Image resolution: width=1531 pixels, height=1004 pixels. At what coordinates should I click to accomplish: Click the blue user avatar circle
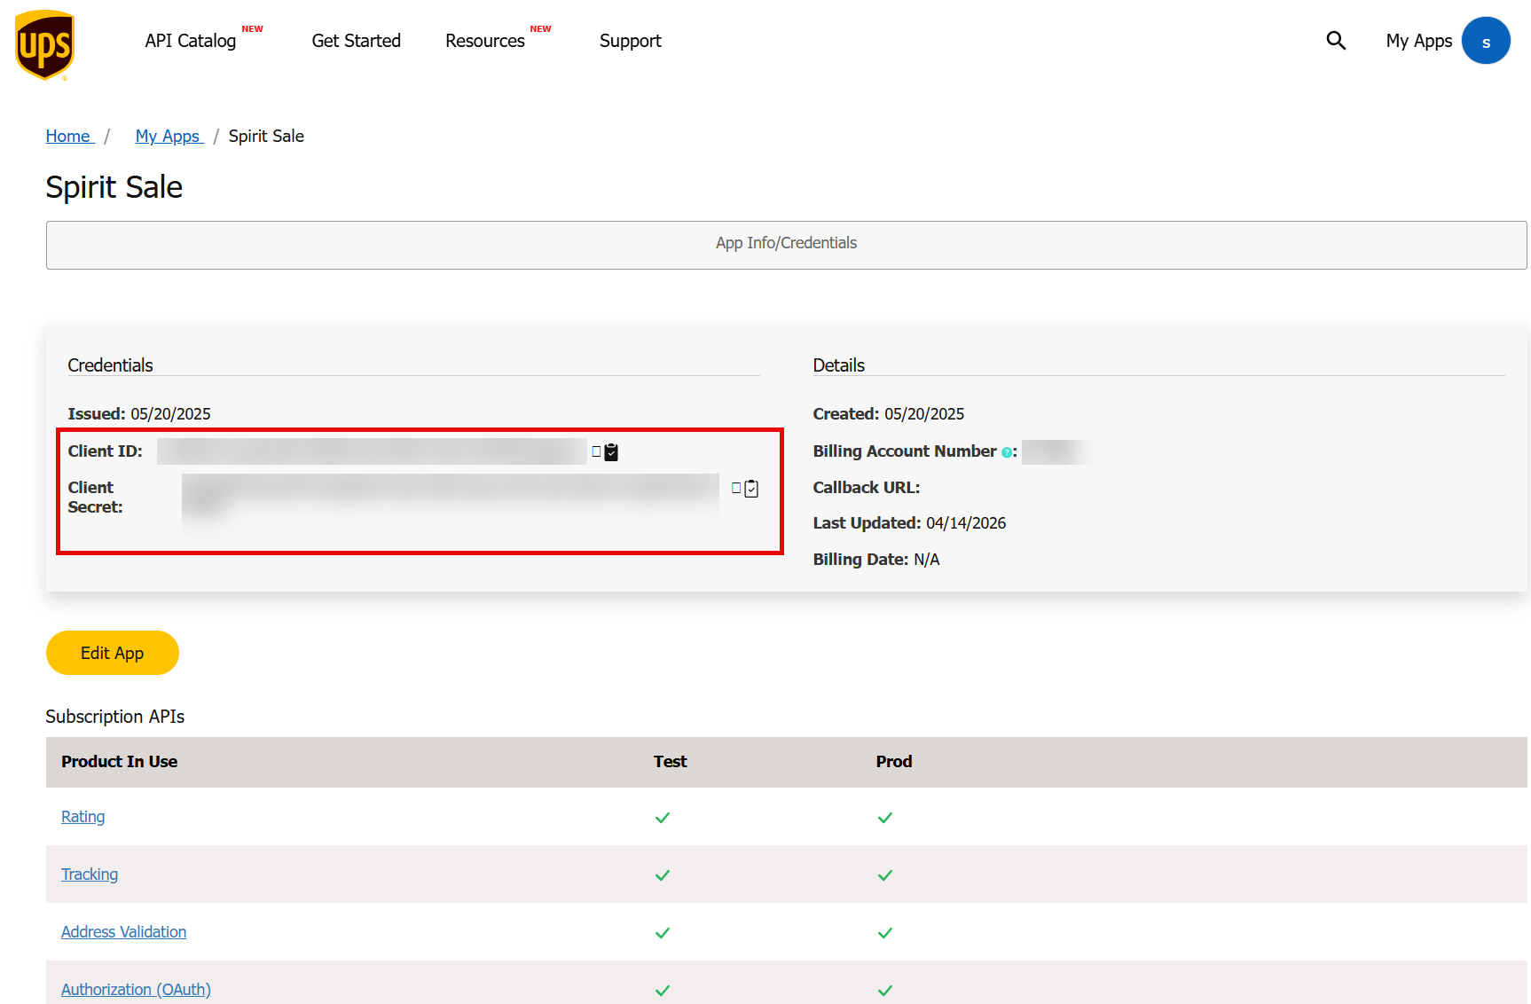(x=1486, y=41)
